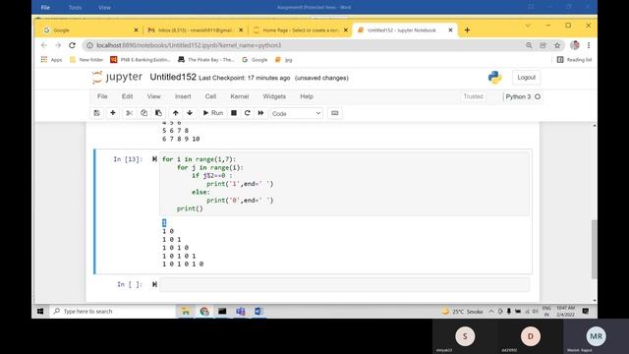Click the Python 3 kernel status circle

click(538, 96)
